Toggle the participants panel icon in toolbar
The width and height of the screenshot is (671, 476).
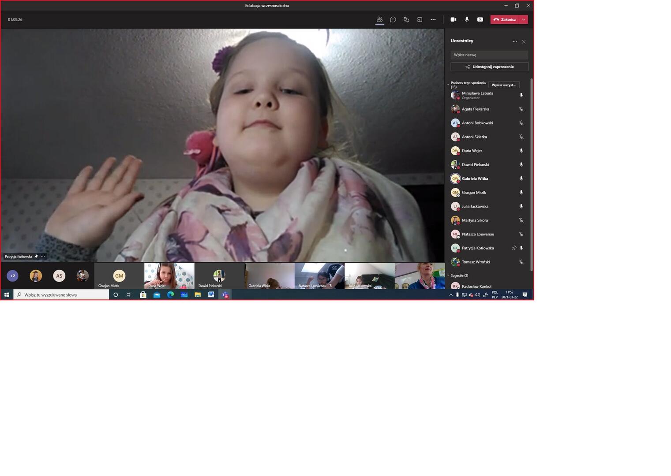(379, 19)
